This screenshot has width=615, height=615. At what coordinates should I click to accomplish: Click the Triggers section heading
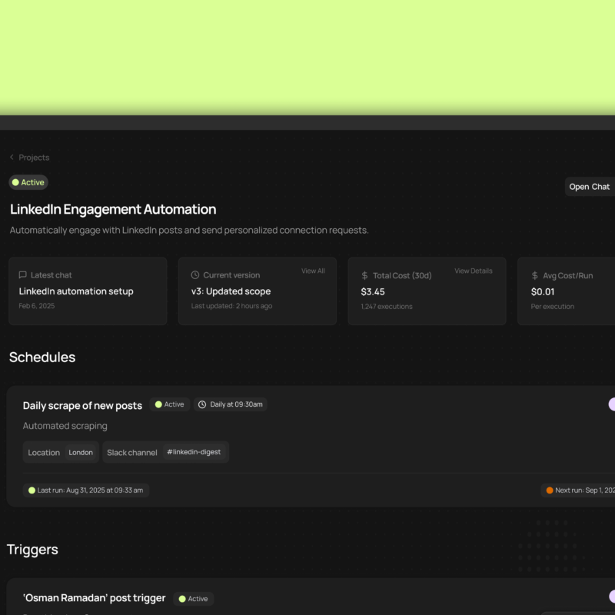click(32, 550)
